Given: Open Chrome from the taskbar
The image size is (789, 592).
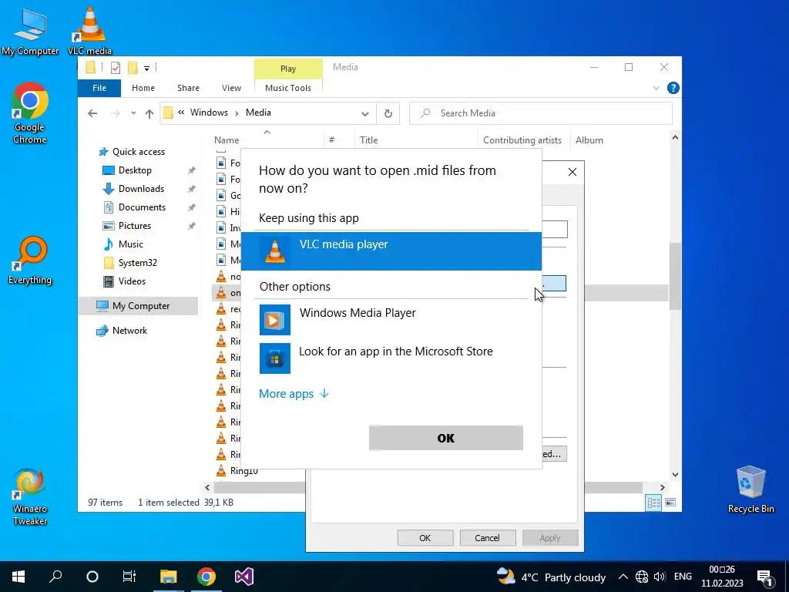Looking at the screenshot, I should 206,577.
